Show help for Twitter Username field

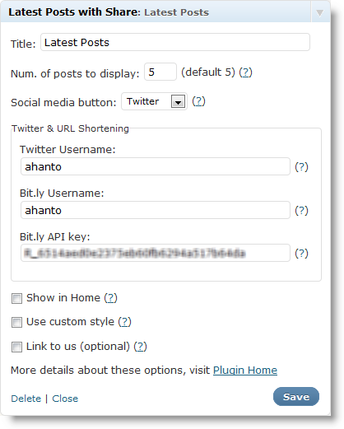[x=301, y=167]
